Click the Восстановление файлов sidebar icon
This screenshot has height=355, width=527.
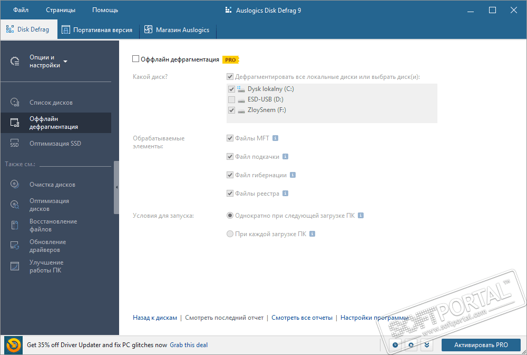tap(15, 225)
